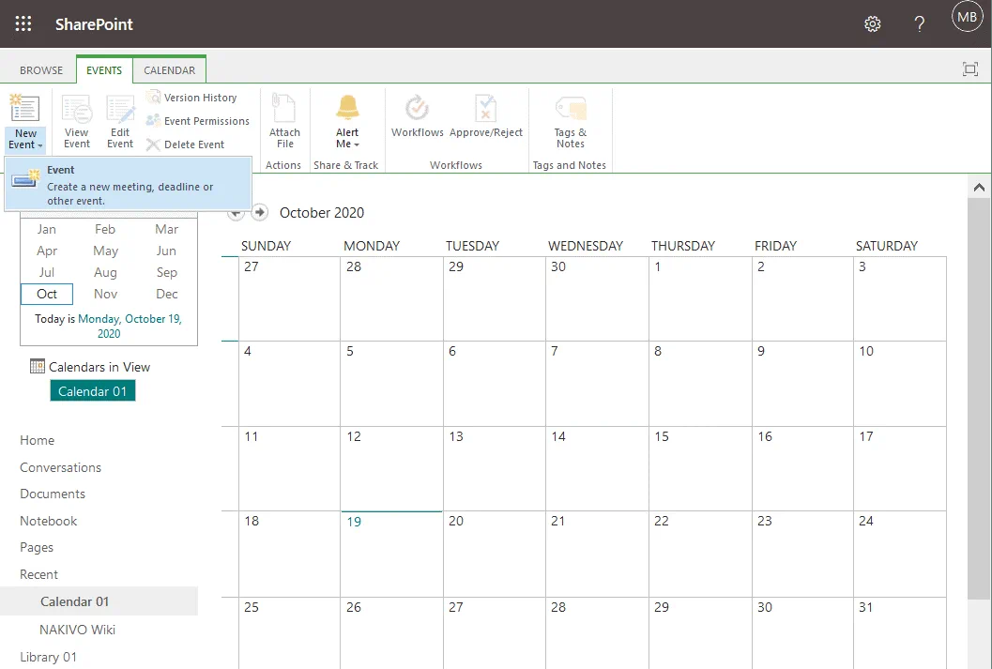992x669 pixels.
Task: Open the settings gear menu
Action: [873, 24]
